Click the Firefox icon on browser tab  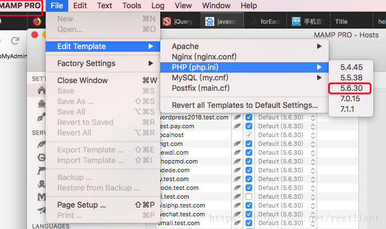point(37,21)
